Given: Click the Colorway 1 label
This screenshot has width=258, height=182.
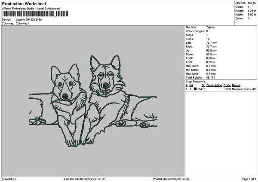Looking at the screenshot, I should click(x=23, y=23).
